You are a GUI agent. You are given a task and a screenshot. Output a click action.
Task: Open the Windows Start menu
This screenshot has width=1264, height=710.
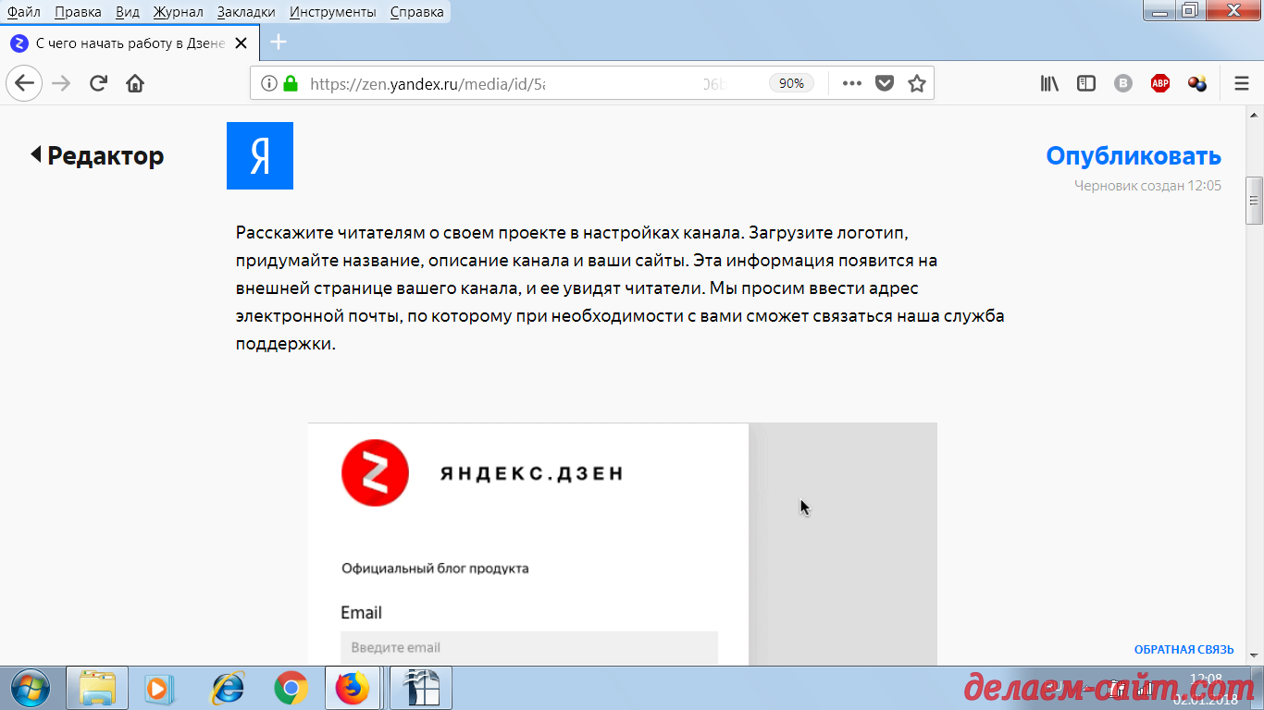point(31,689)
